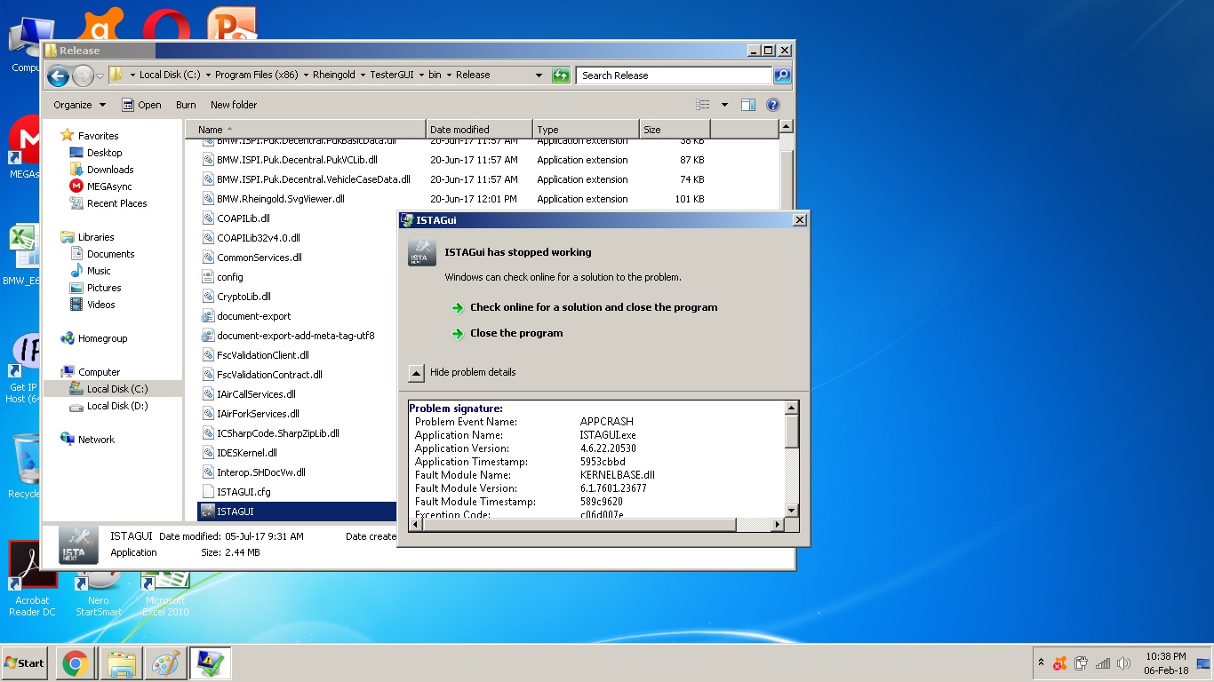Image resolution: width=1214 pixels, height=682 pixels.
Task: Select the Recycle Bin desktop icon
Action: (x=25, y=466)
